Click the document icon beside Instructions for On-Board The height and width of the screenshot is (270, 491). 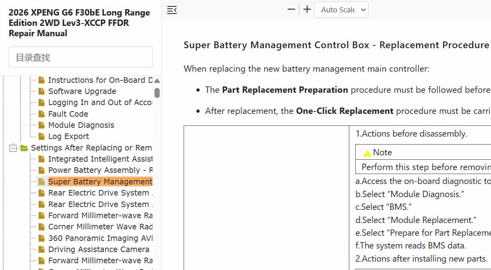click(x=41, y=80)
